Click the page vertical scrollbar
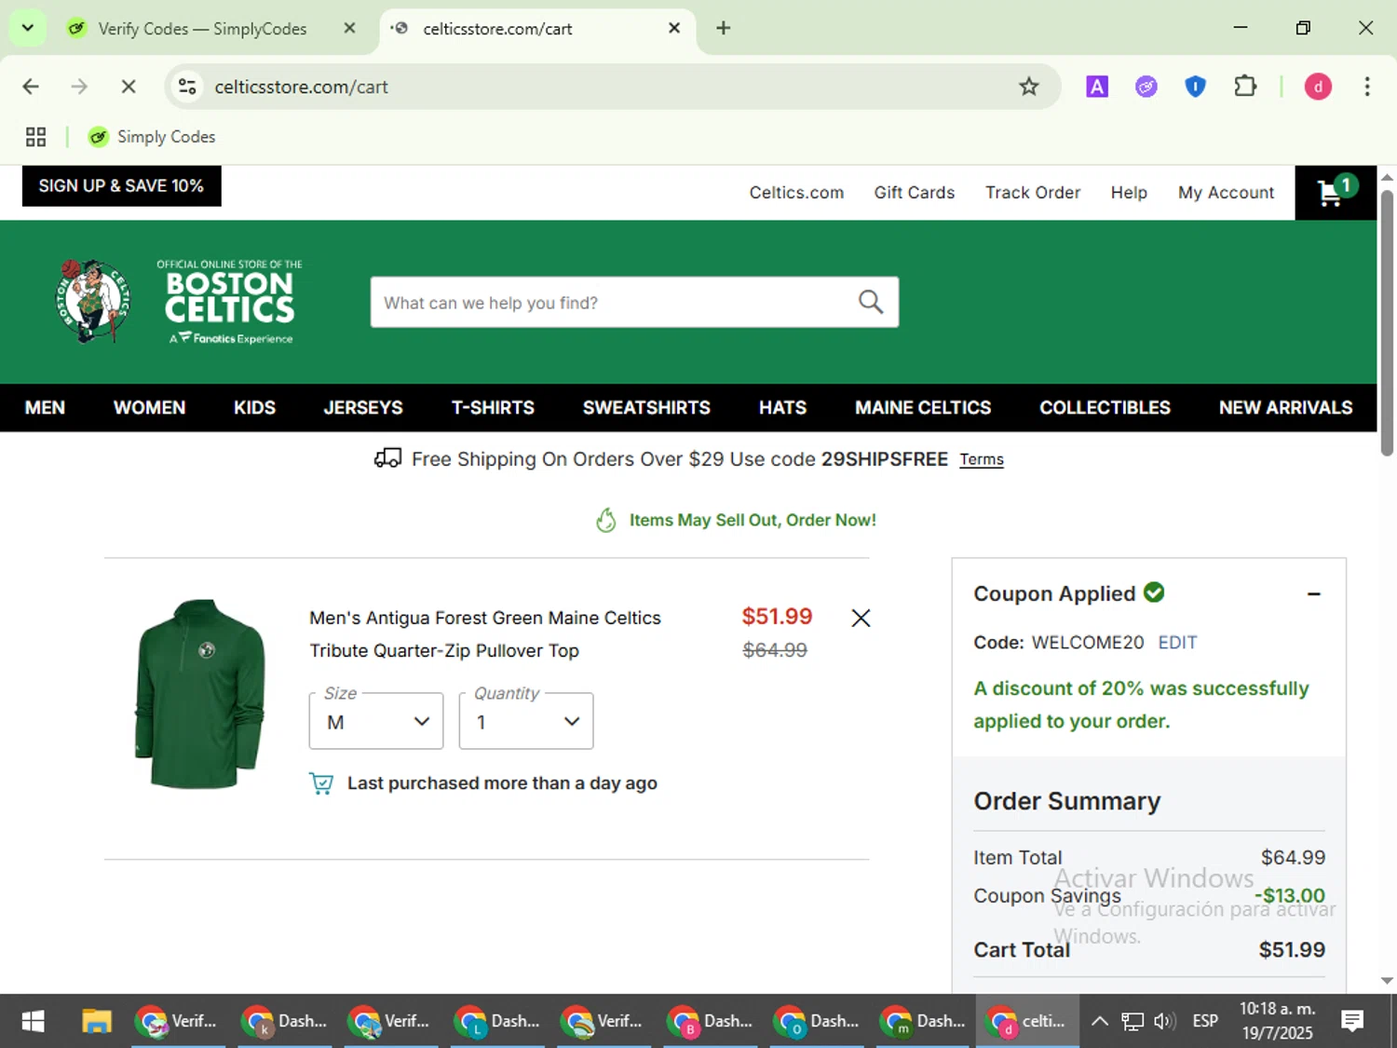This screenshot has width=1397, height=1048. pyautogui.click(x=1387, y=323)
